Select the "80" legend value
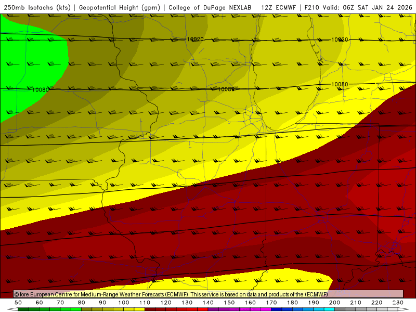Screen dimensions: 416x312 click(82, 303)
